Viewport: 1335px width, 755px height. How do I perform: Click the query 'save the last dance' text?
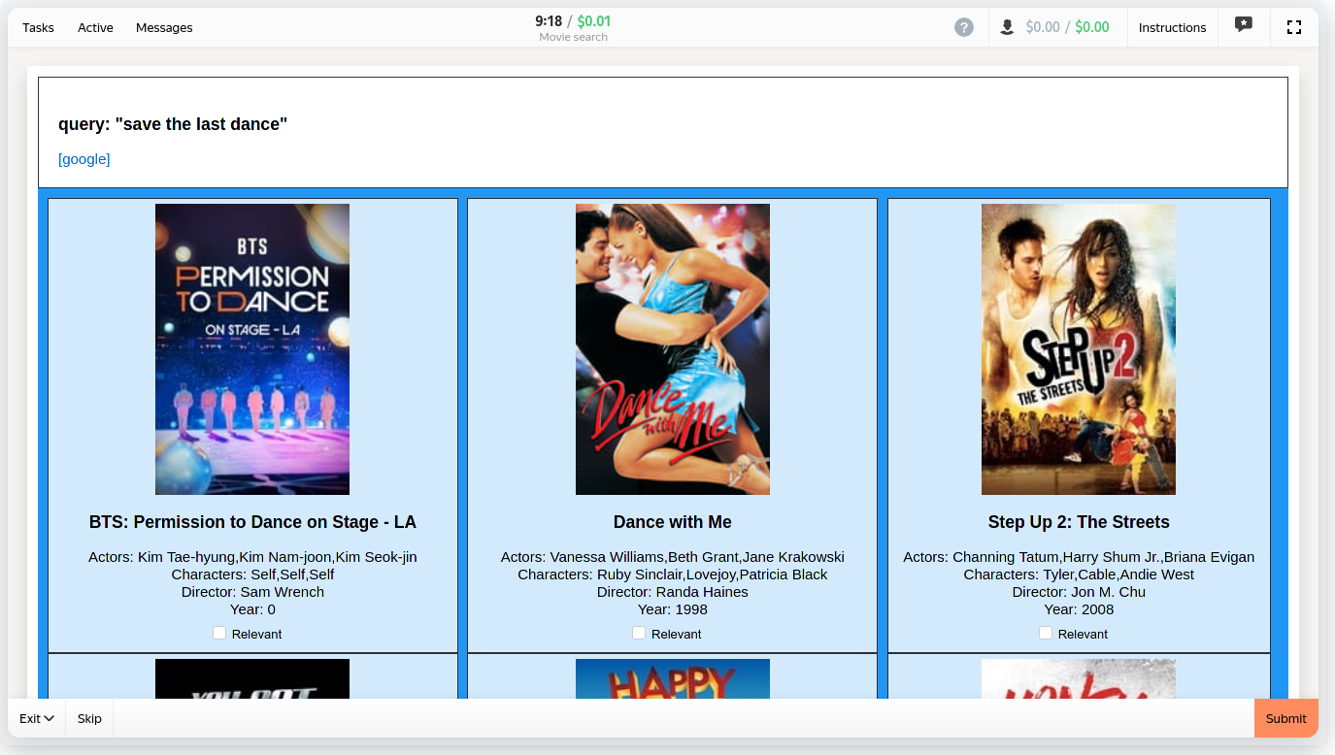coord(173,124)
